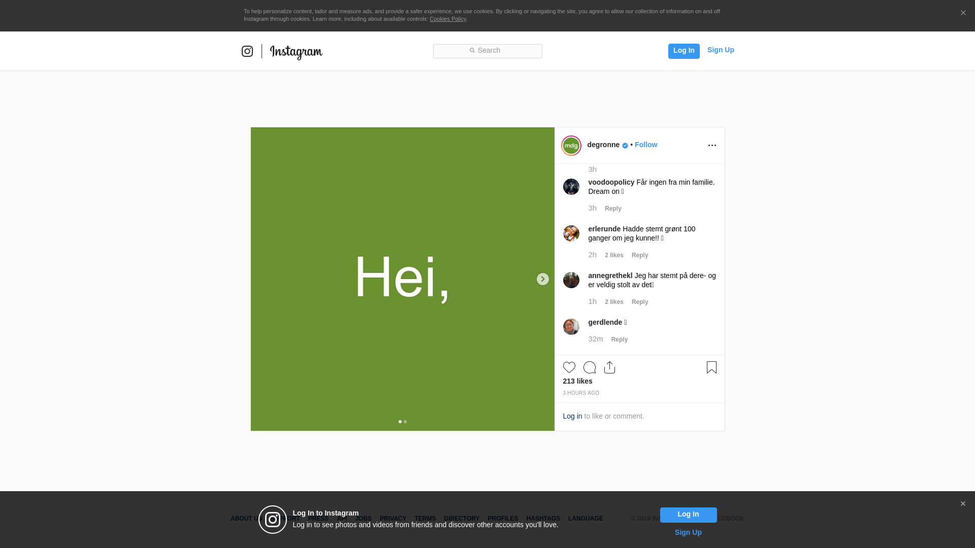
Task: Dismiss the cookie notice banner
Action: tap(963, 13)
